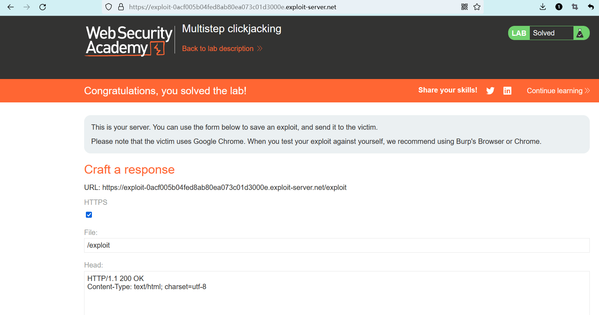The width and height of the screenshot is (599, 315).
Task: Share on Twitter via bird icon
Action: 490,91
